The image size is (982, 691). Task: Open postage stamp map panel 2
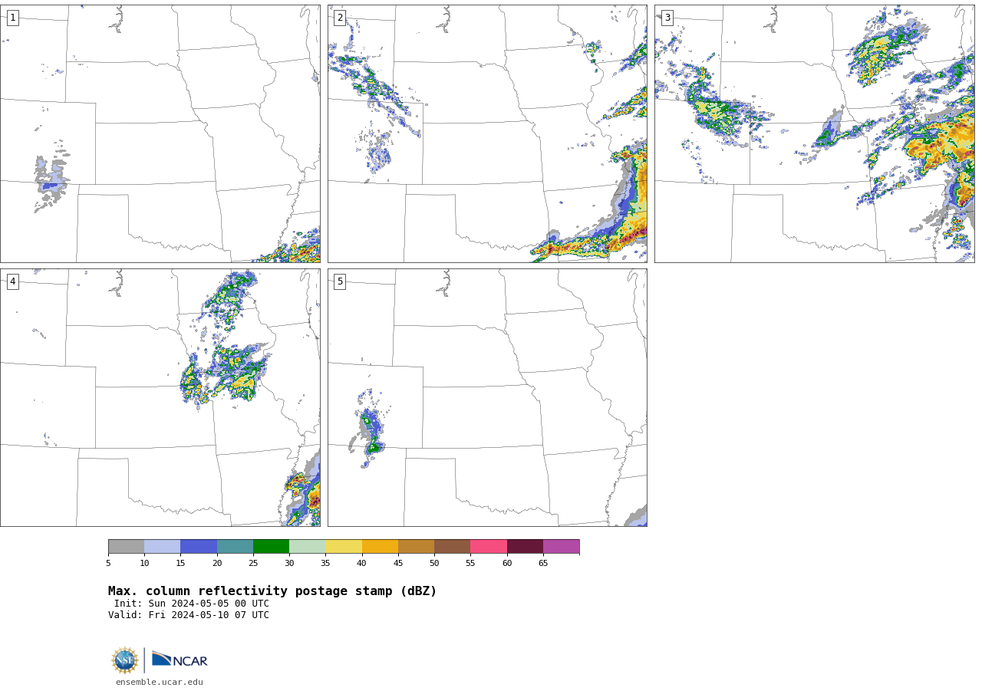coord(487,134)
